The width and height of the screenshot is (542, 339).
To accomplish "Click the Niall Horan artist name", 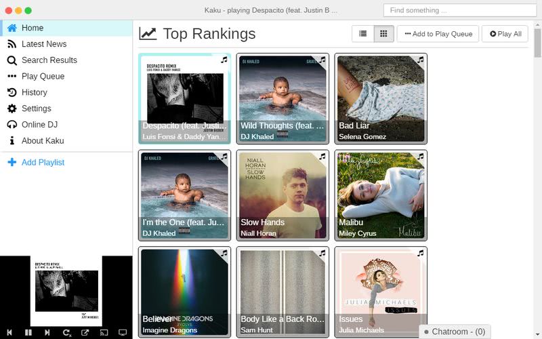I will point(258,233).
